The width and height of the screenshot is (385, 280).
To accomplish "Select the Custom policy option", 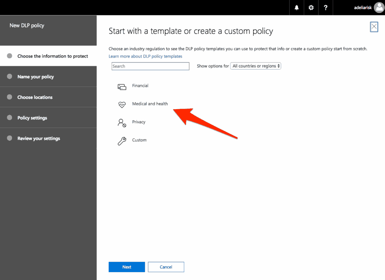I will point(139,140).
